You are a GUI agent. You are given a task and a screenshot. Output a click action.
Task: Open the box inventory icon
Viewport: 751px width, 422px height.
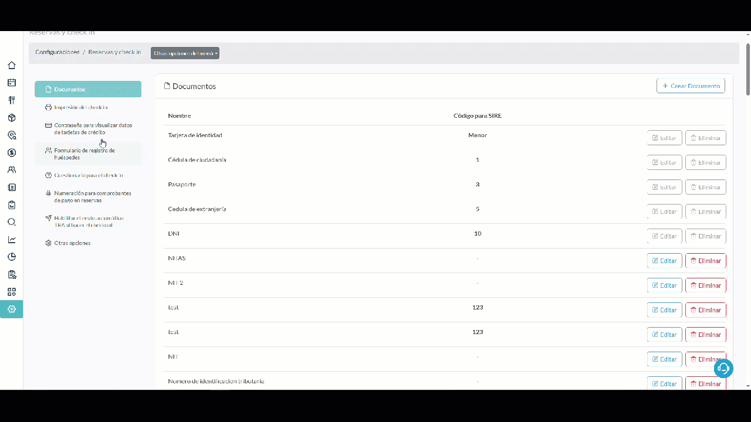click(12, 118)
